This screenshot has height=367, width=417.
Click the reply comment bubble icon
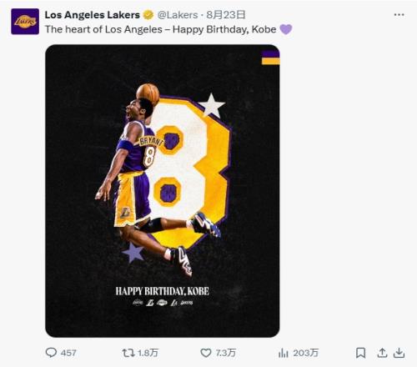[x=51, y=353]
